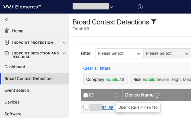Click the Filter: label
This screenshot has width=191, height=118.
[x=86, y=53]
